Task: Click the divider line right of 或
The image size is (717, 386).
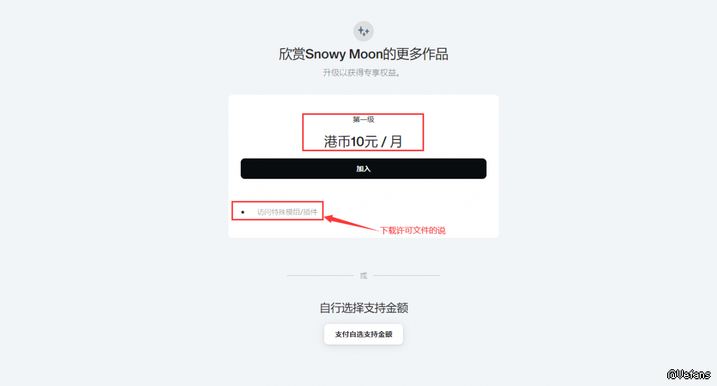Action: click(407, 276)
